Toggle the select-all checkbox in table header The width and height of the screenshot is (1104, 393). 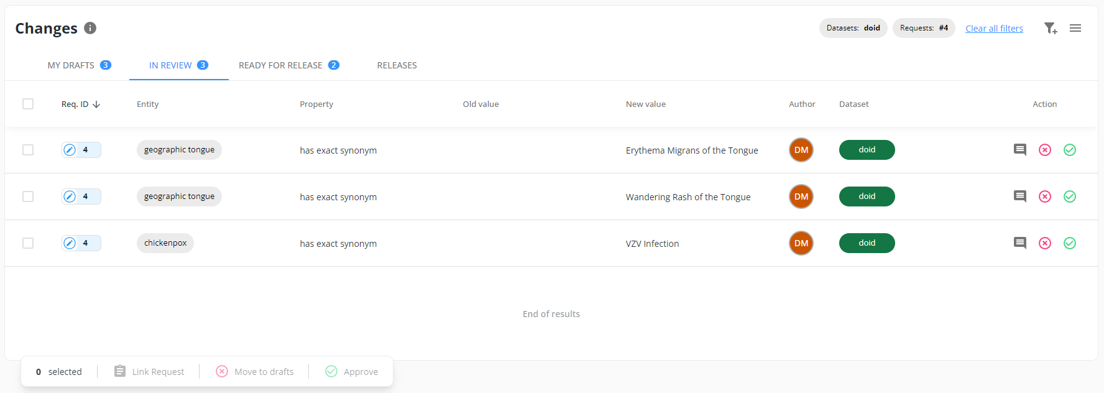[28, 104]
